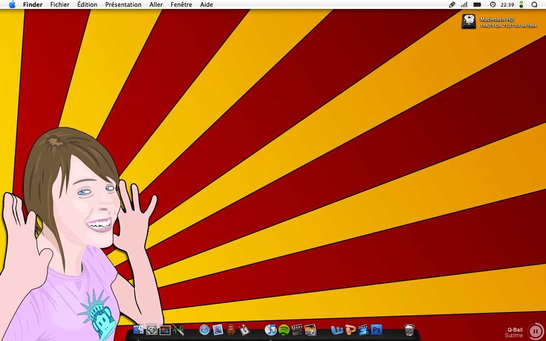Launch Photoshop from the Dock
The height and width of the screenshot is (341, 546).
coord(377,329)
